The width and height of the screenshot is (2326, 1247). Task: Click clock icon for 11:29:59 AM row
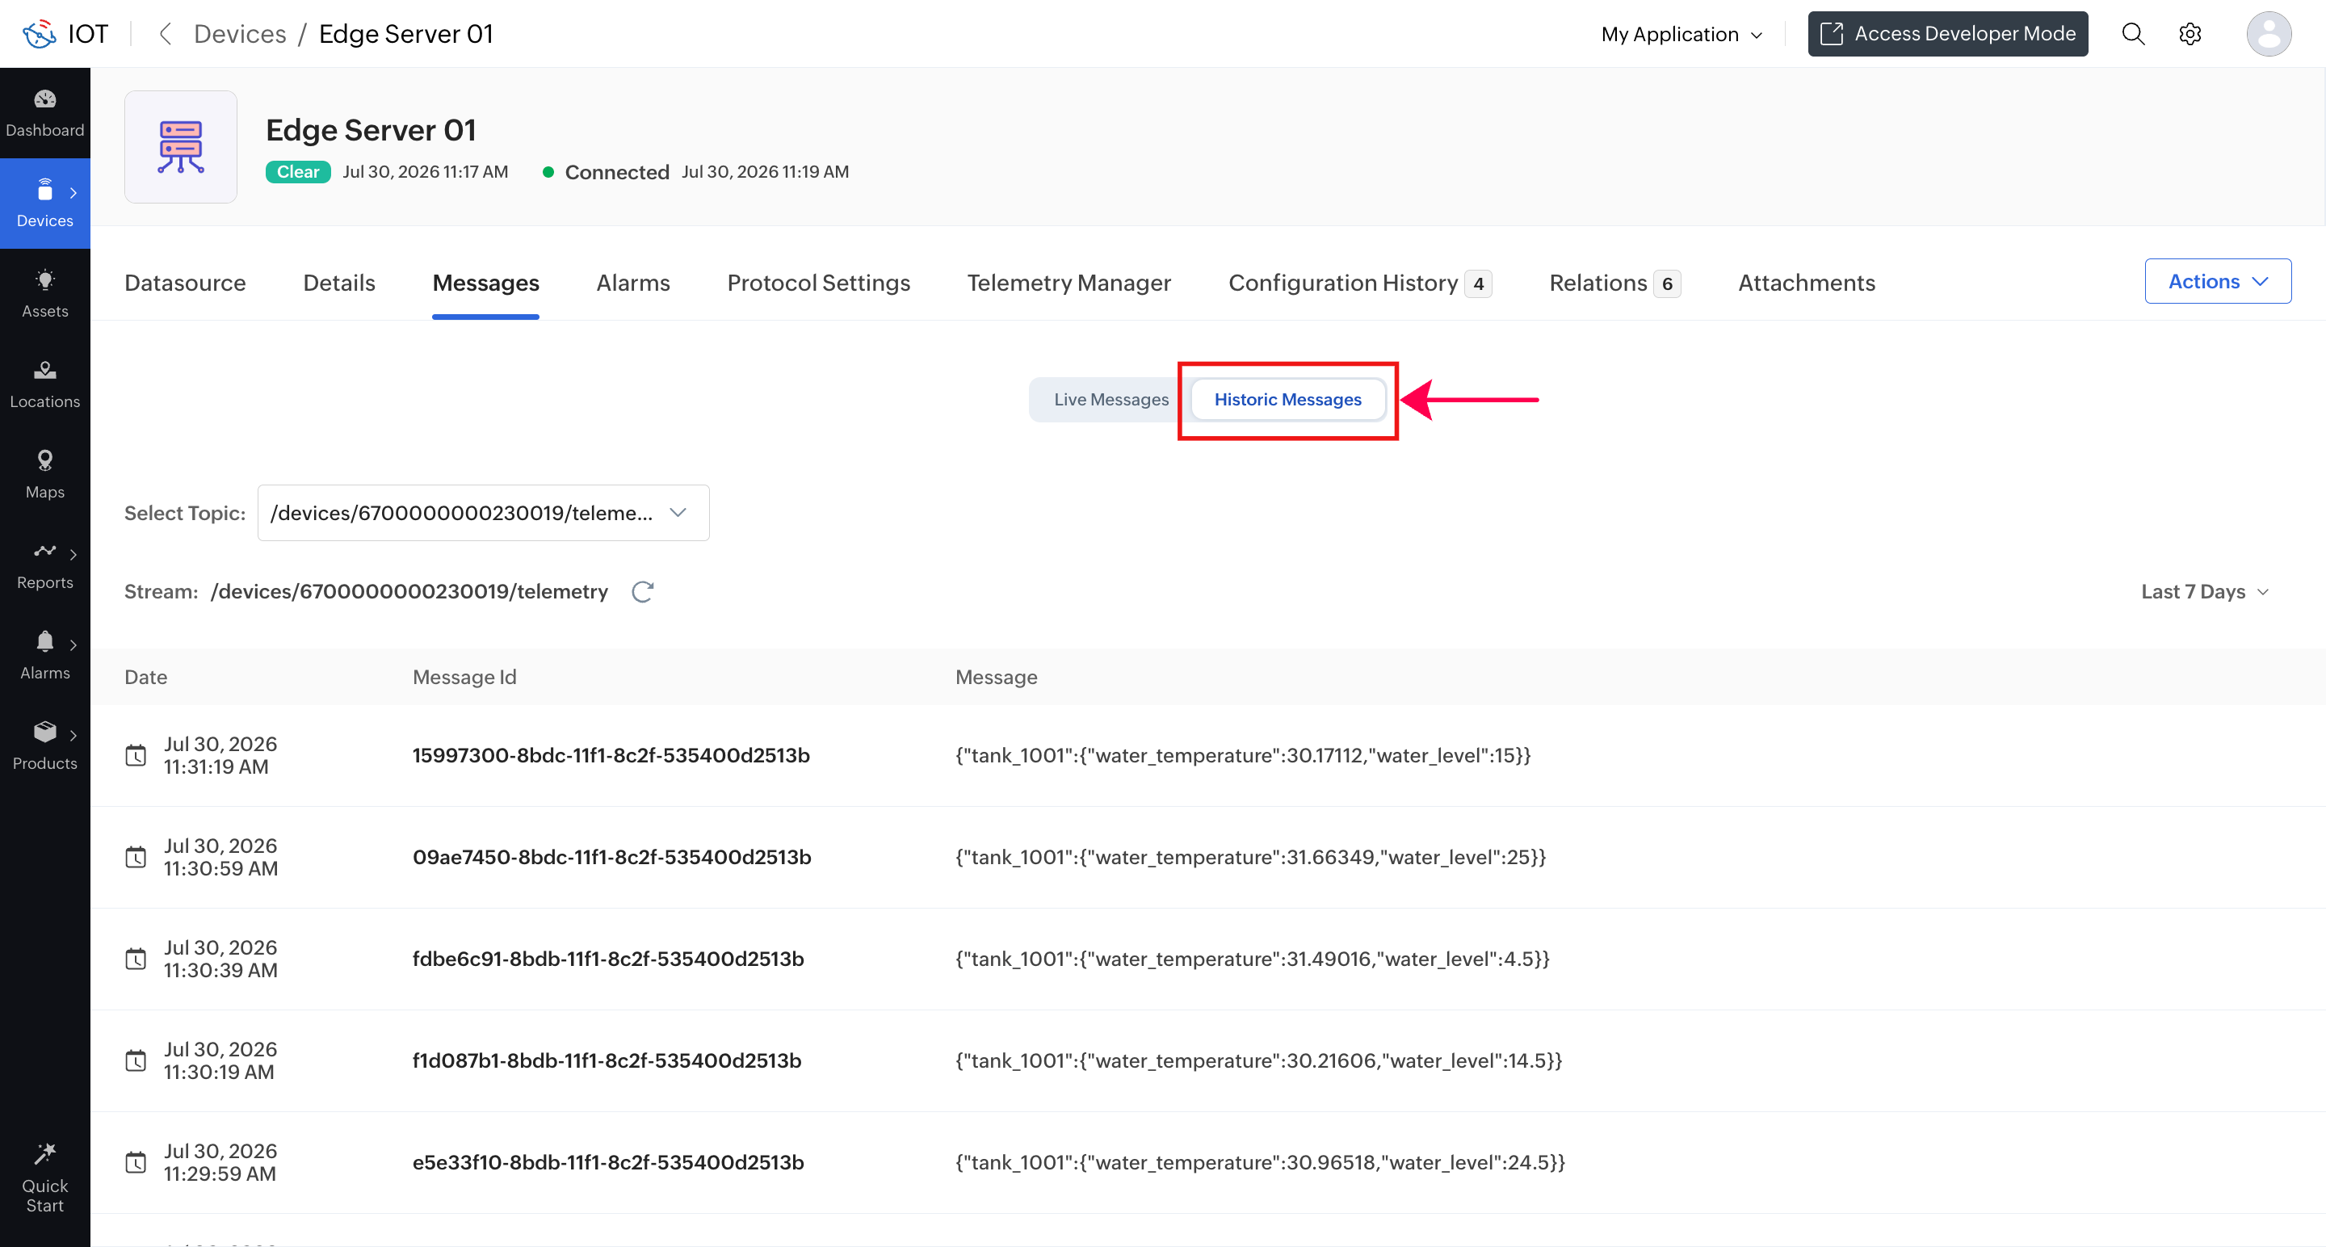(136, 1162)
